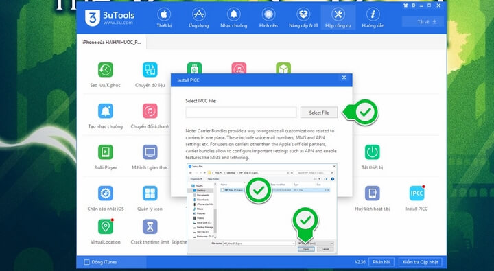494x271 pixels.
Task: Toggle the preview pane icon in Select File dialog
Action: (325, 179)
